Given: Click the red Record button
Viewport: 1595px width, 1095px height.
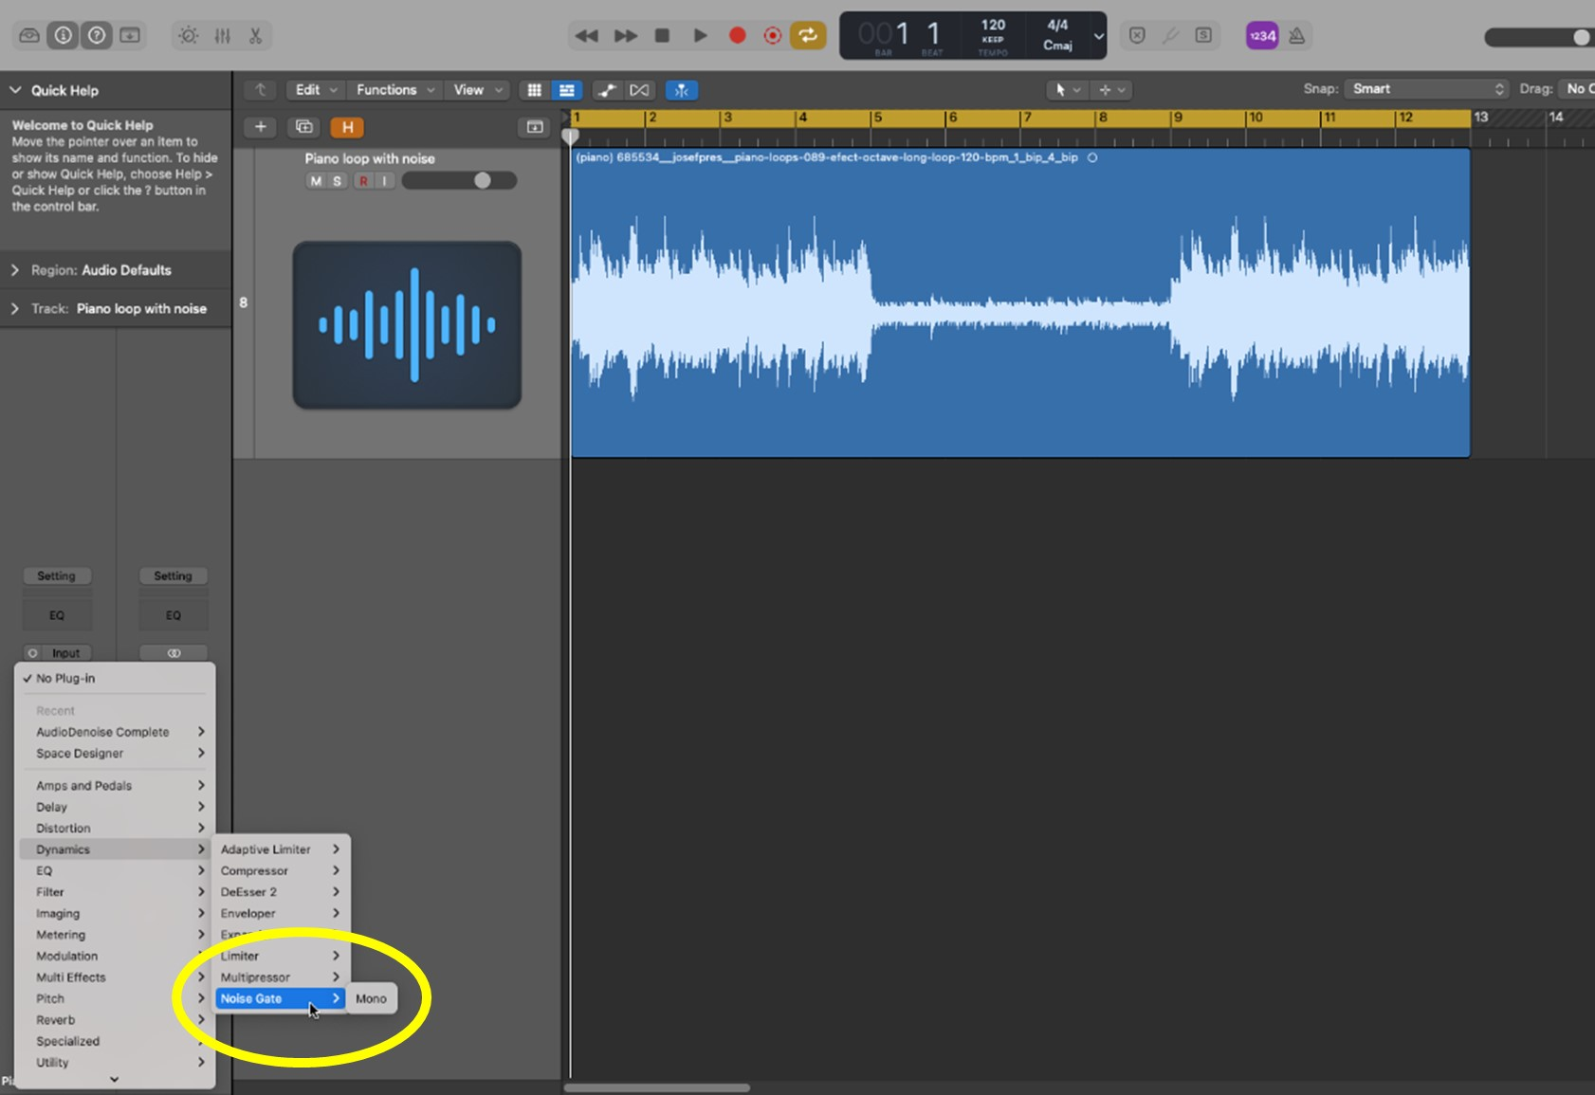Looking at the screenshot, I should click(x=737, y=36).
